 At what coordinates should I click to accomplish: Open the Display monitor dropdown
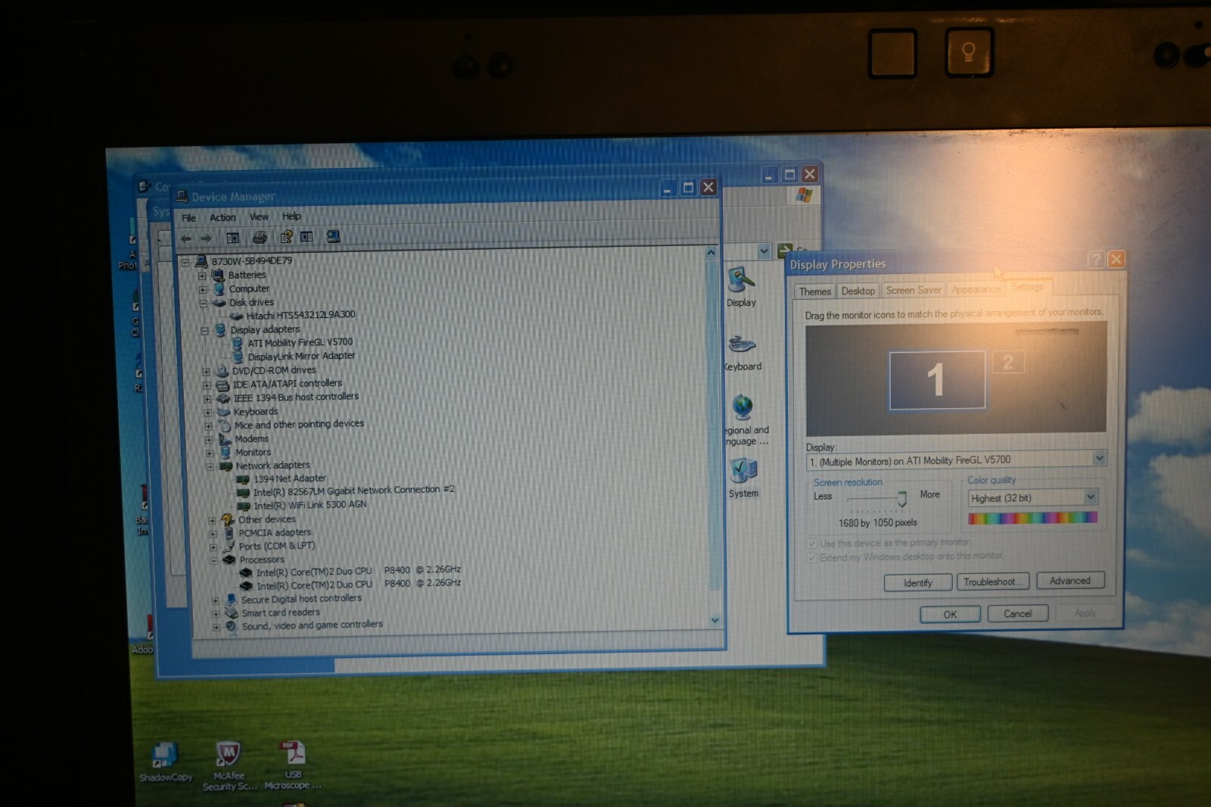(1099, 458)
